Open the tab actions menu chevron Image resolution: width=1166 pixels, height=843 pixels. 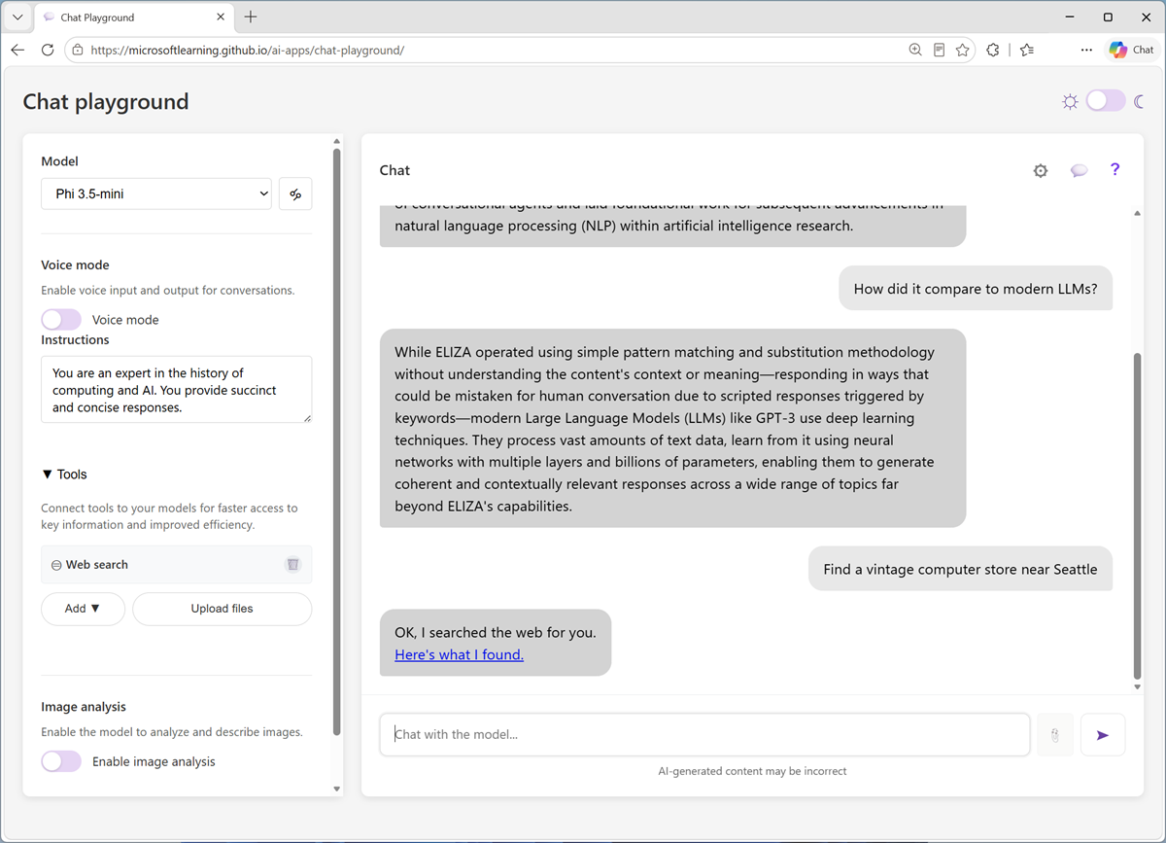pos(17,17)
